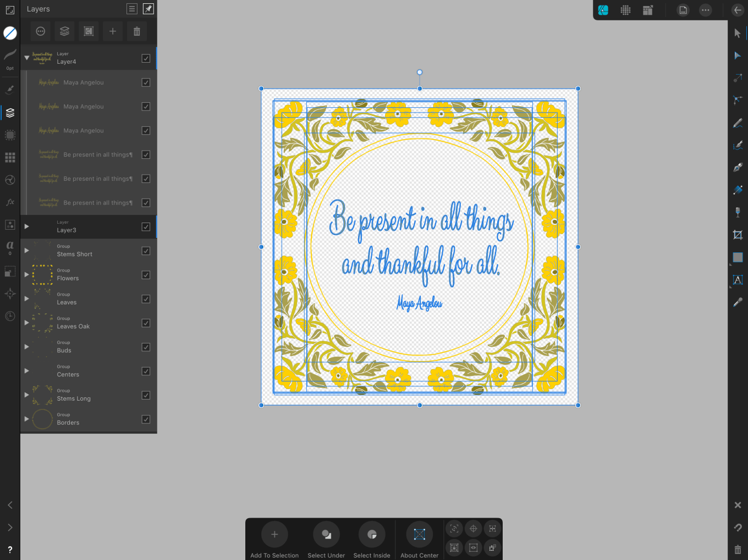Tap Select Under button

[326, 535]
